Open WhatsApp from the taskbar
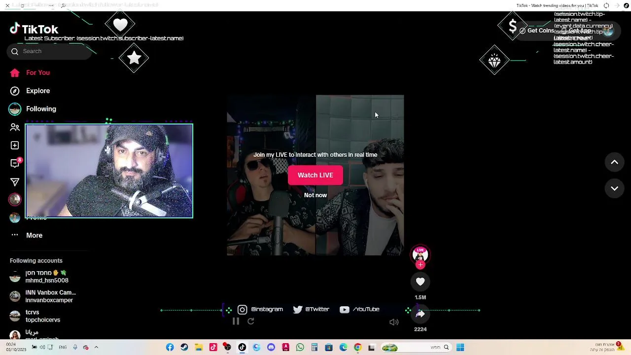Image resolution: width=631 pixels, height=355 pixels. [x=300, y=348]
